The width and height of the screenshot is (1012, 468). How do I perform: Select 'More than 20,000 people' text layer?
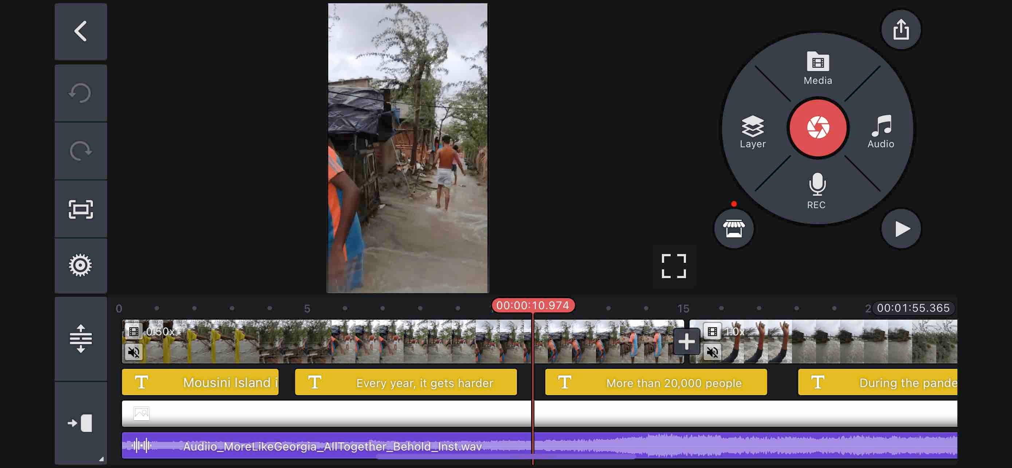point(655,382)
